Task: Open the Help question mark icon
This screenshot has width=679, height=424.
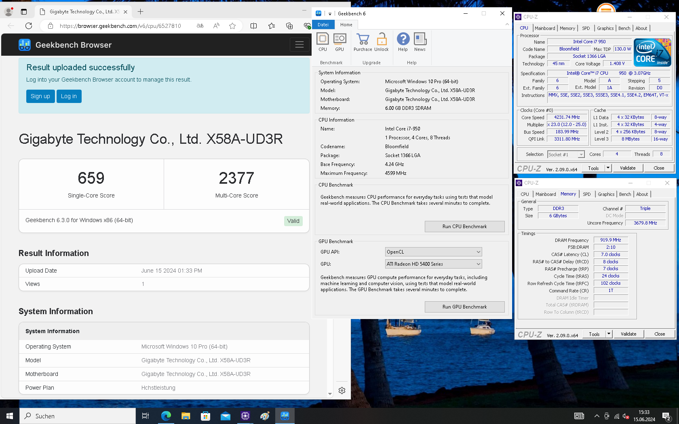Action: point(403,42)
